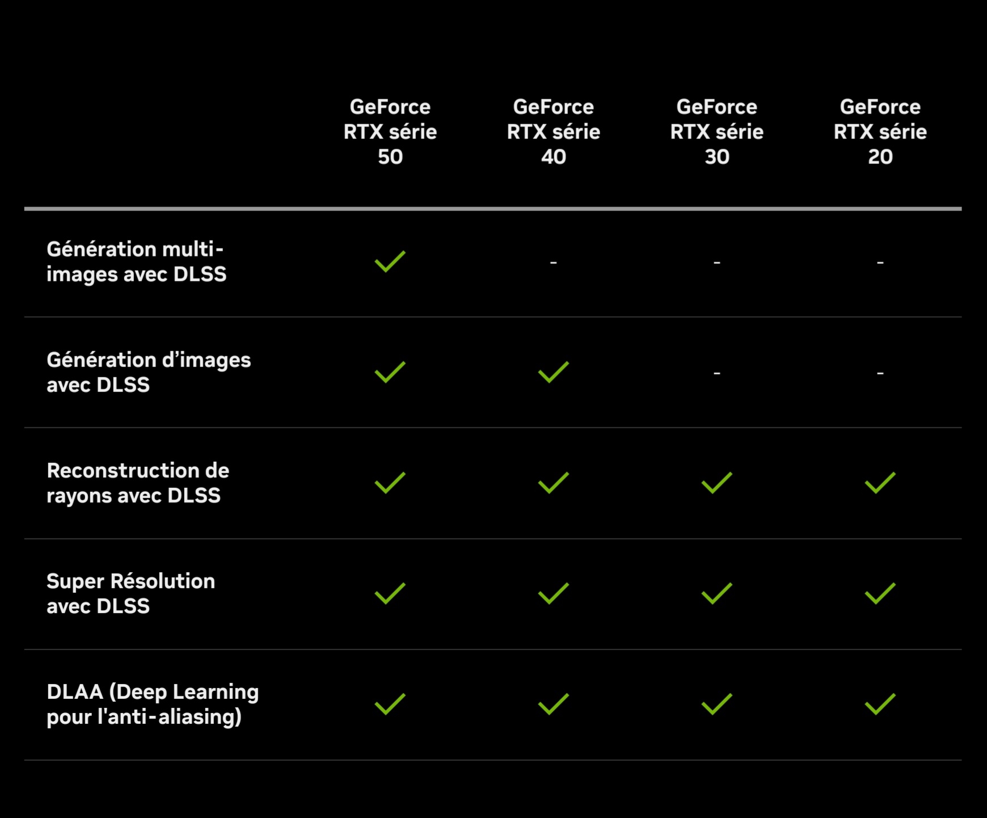Click RTX série 20 Reconstruction de rayons checkmark

(880, 483)
